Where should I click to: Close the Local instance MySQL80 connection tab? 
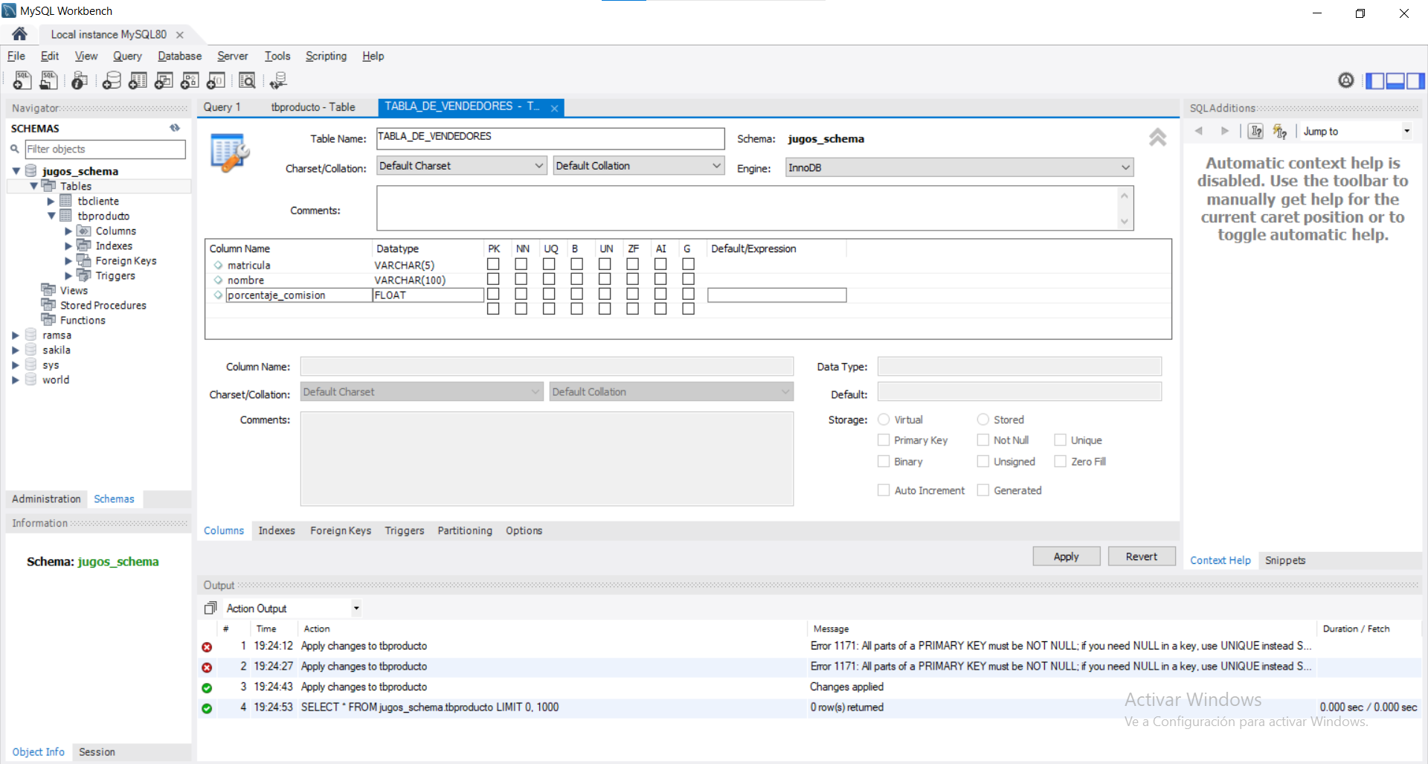click(x=179, y=34)
